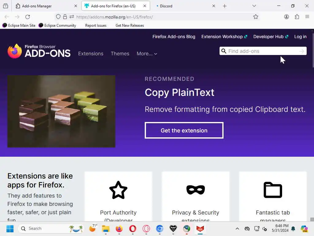Click the Firefox View icon in tab bar

tap(6, 6)
